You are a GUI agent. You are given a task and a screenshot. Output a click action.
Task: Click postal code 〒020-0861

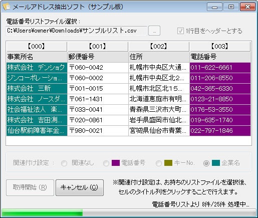click(x=98, y=120)
